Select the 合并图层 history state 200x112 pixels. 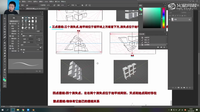148,45
